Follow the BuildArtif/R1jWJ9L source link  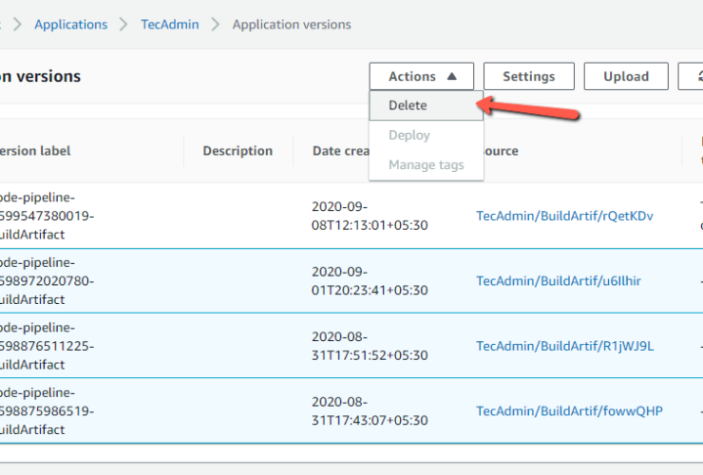(564, 346)
